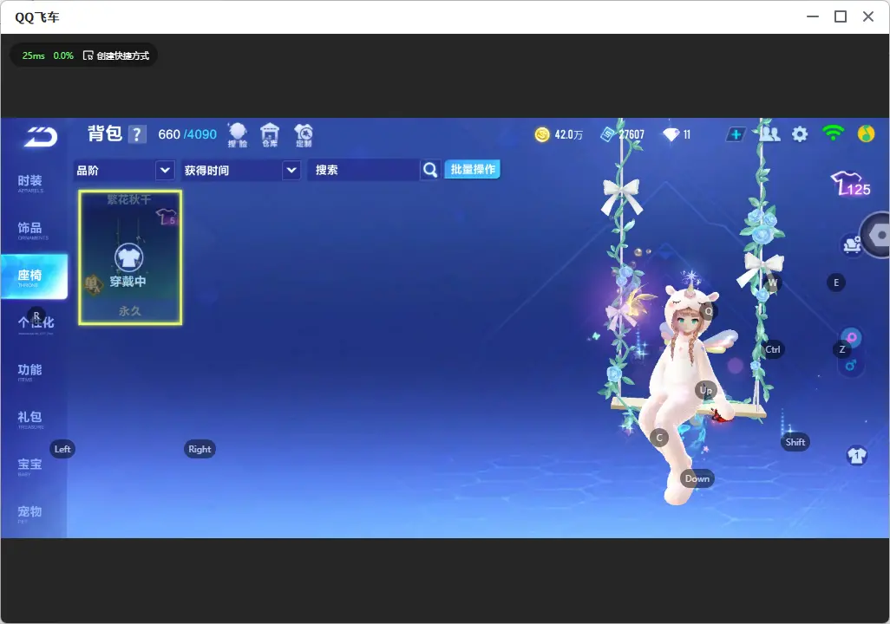Click the shirt icon at bottom right

(857, 456)
